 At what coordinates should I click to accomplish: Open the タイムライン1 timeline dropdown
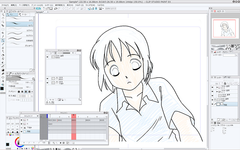38,116
